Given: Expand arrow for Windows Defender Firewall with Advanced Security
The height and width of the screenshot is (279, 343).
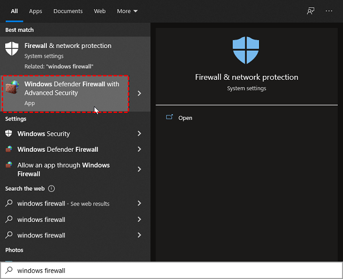Looking at the screenshot, I should tap(139, 94).
